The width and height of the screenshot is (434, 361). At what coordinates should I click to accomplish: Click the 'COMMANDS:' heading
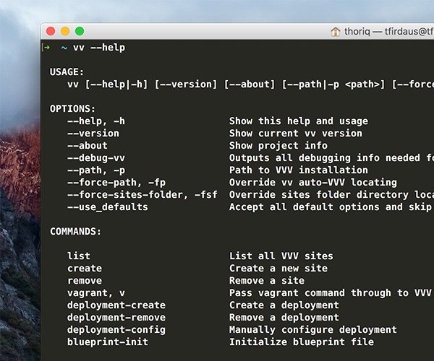click(75, 231)
